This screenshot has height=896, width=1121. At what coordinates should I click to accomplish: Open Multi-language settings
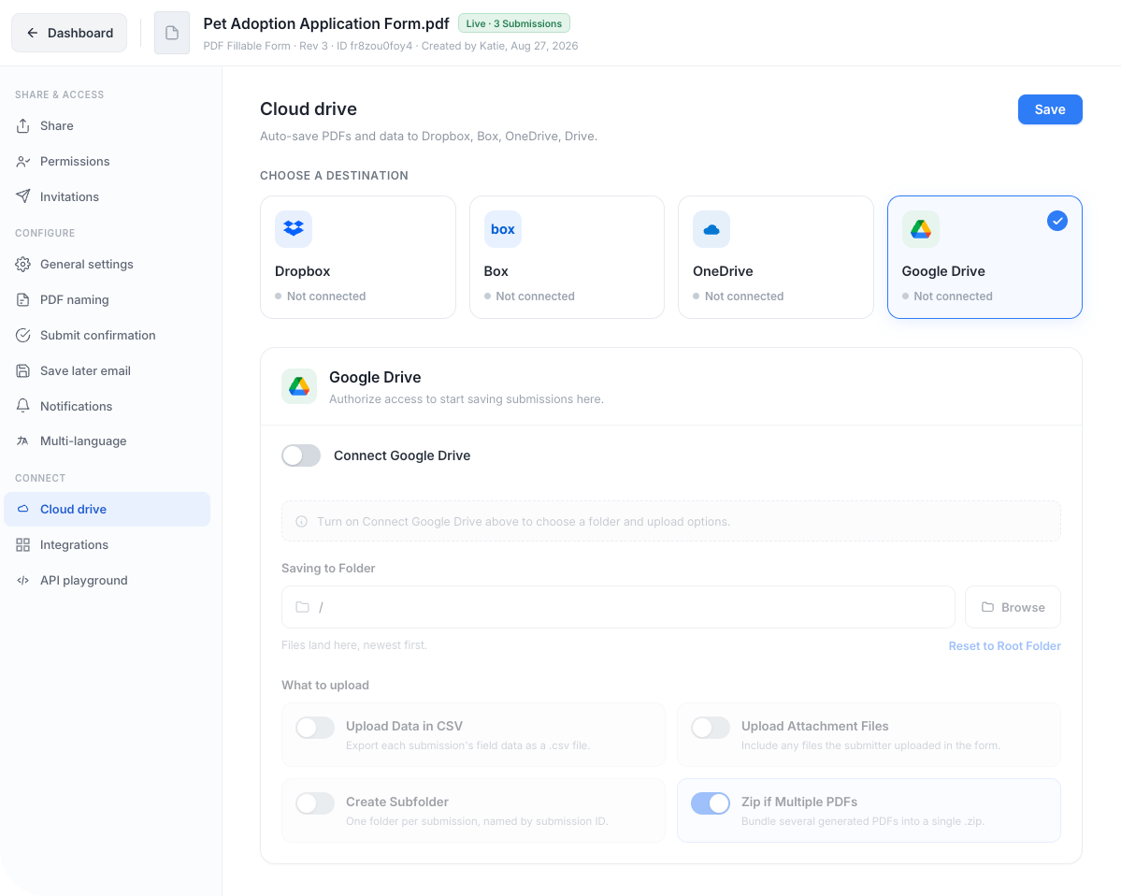pyautogui.click(x=108, y=441)
